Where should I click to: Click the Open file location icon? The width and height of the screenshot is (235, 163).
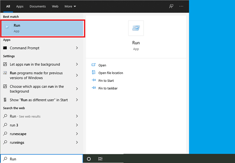pos(94,73)
